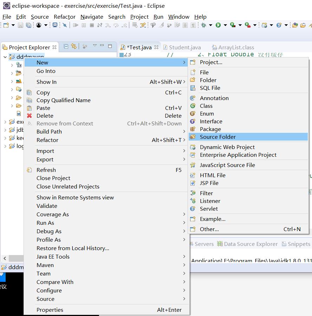The image size is (312, 316).
Task: Click the New Servlet toolbar icon
Action: [x=279, y=25]
